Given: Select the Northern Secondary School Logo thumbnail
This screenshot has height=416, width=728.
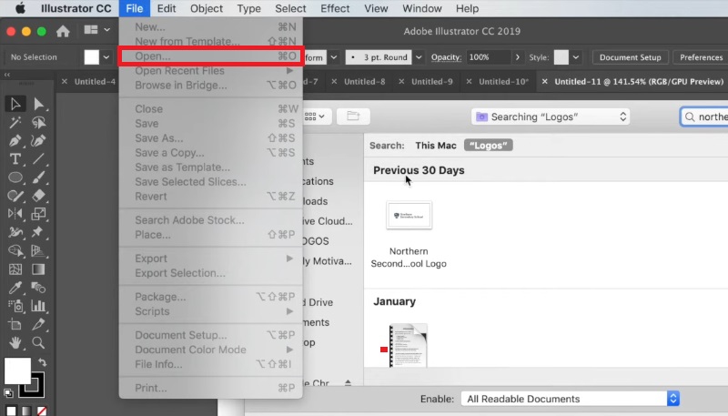Looking at the screenshot, I should click(x=409, y=215).
